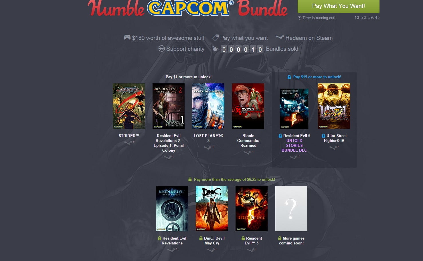Click the clock icon beside Time is running out

pyautogui.click(x=299, y=18)
